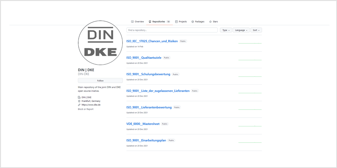Viewport: 337px width, 168px height.
Task: Click the DIN-DKE username text
Action: (x=84, y=74)
